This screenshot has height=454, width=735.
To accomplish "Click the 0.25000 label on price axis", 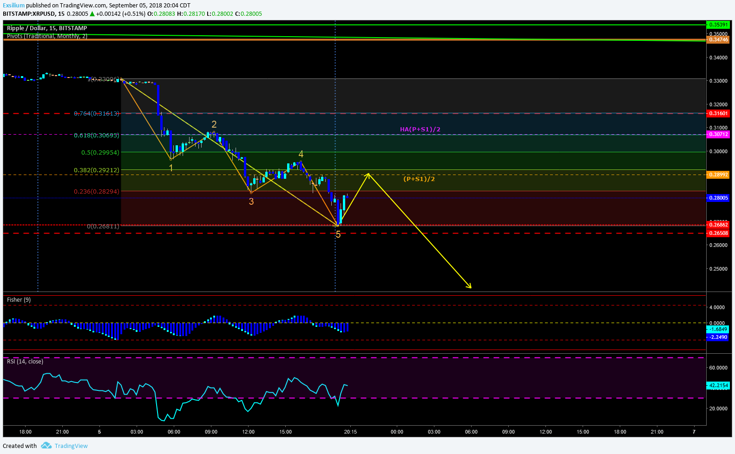I will pyautogui.click(x=718, y=269).
